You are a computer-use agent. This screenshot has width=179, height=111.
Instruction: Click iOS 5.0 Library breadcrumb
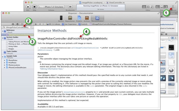point(53,24)
